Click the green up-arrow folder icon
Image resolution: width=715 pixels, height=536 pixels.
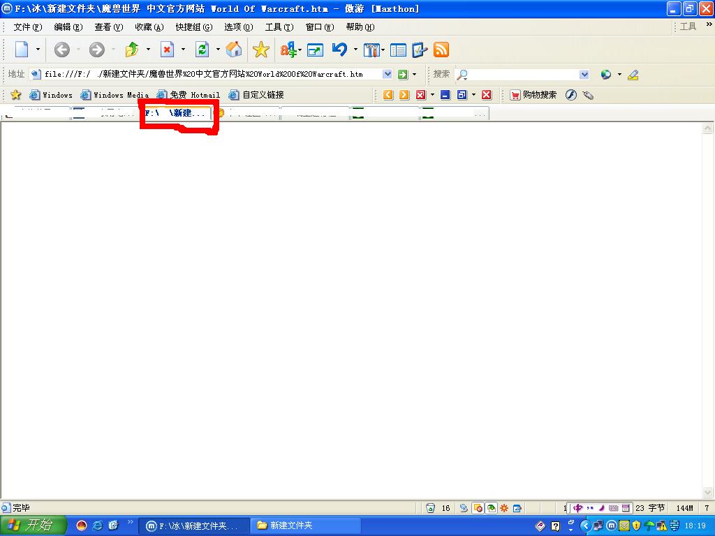pyautogui.click(x=132, y=50)
